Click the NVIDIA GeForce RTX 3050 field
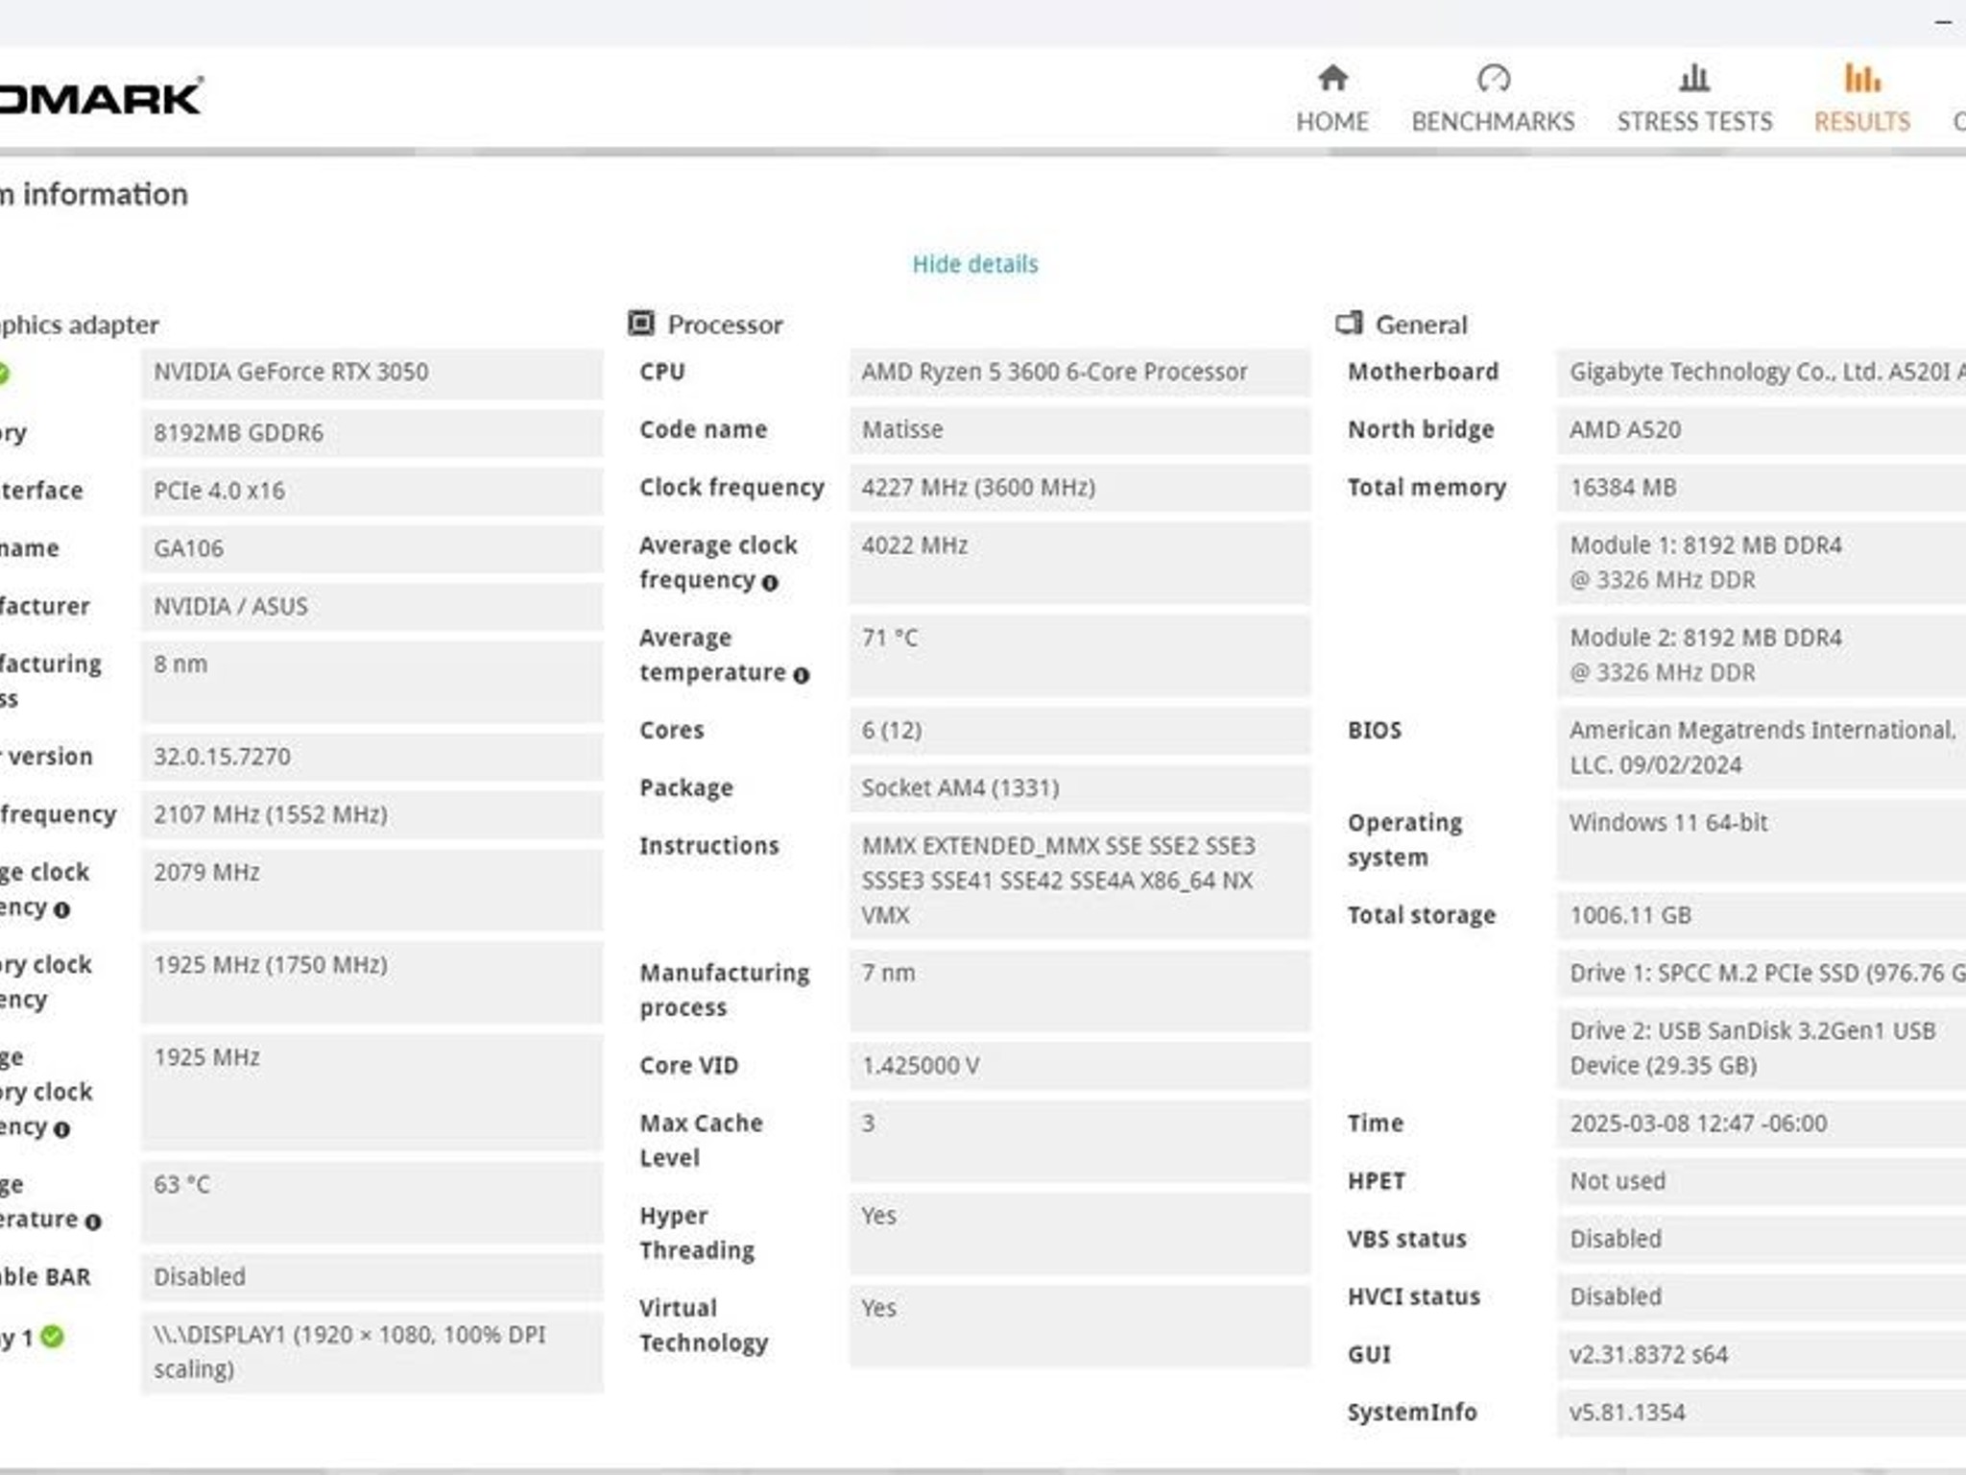This screenshot has height=1475, width=1966. point(372,373)
